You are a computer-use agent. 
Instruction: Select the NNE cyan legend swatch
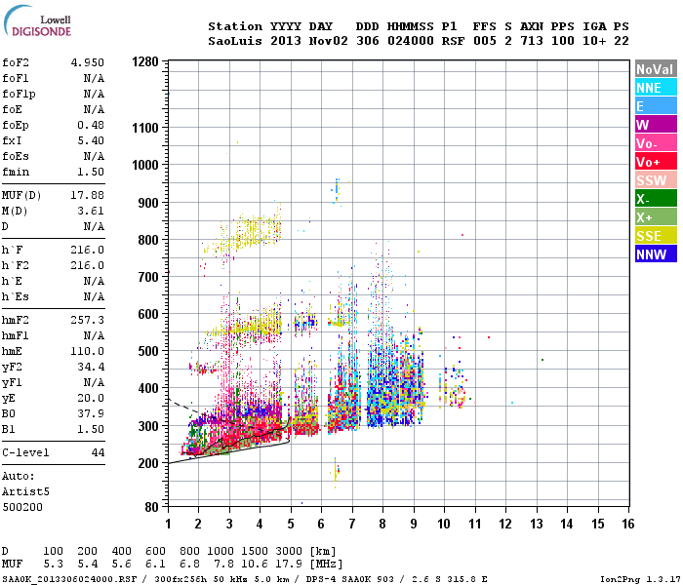tap(656, 88)
